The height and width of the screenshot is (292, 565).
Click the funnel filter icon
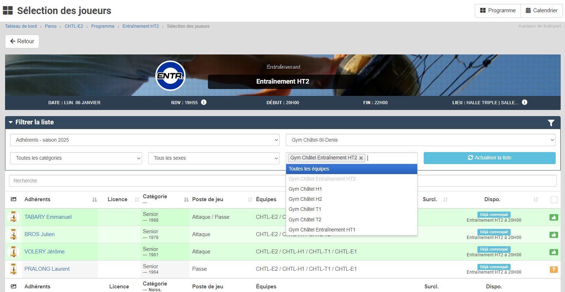pos(551,123)
